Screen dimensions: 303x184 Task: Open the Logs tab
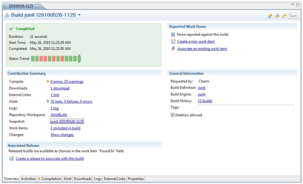(98, 179)
